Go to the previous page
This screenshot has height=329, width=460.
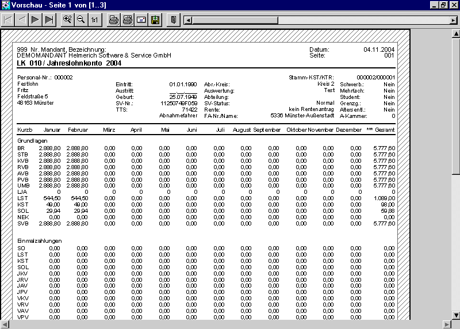pyautogui.click(x=21, y=20)
